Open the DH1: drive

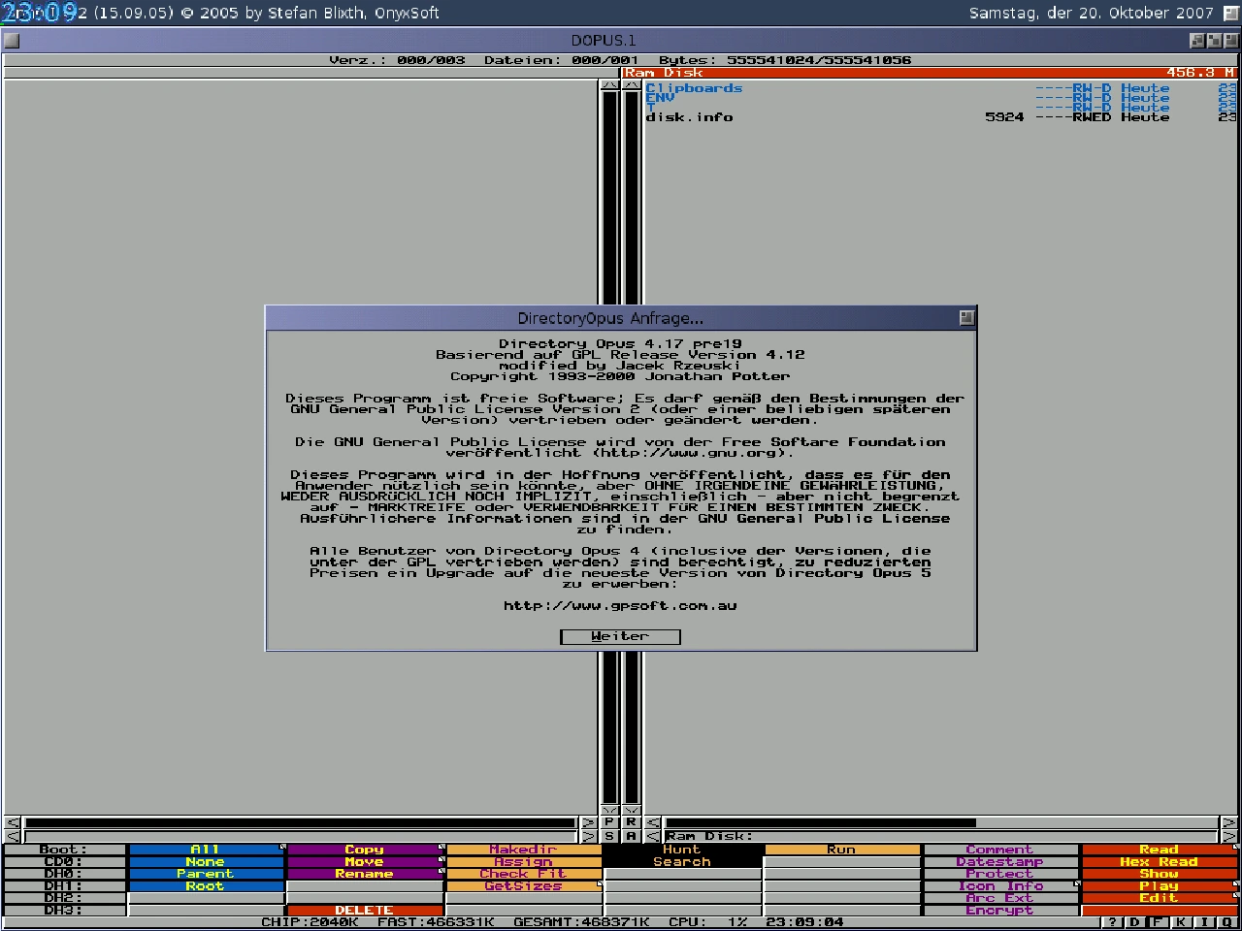pyautogui.click(x=64, y=885)
